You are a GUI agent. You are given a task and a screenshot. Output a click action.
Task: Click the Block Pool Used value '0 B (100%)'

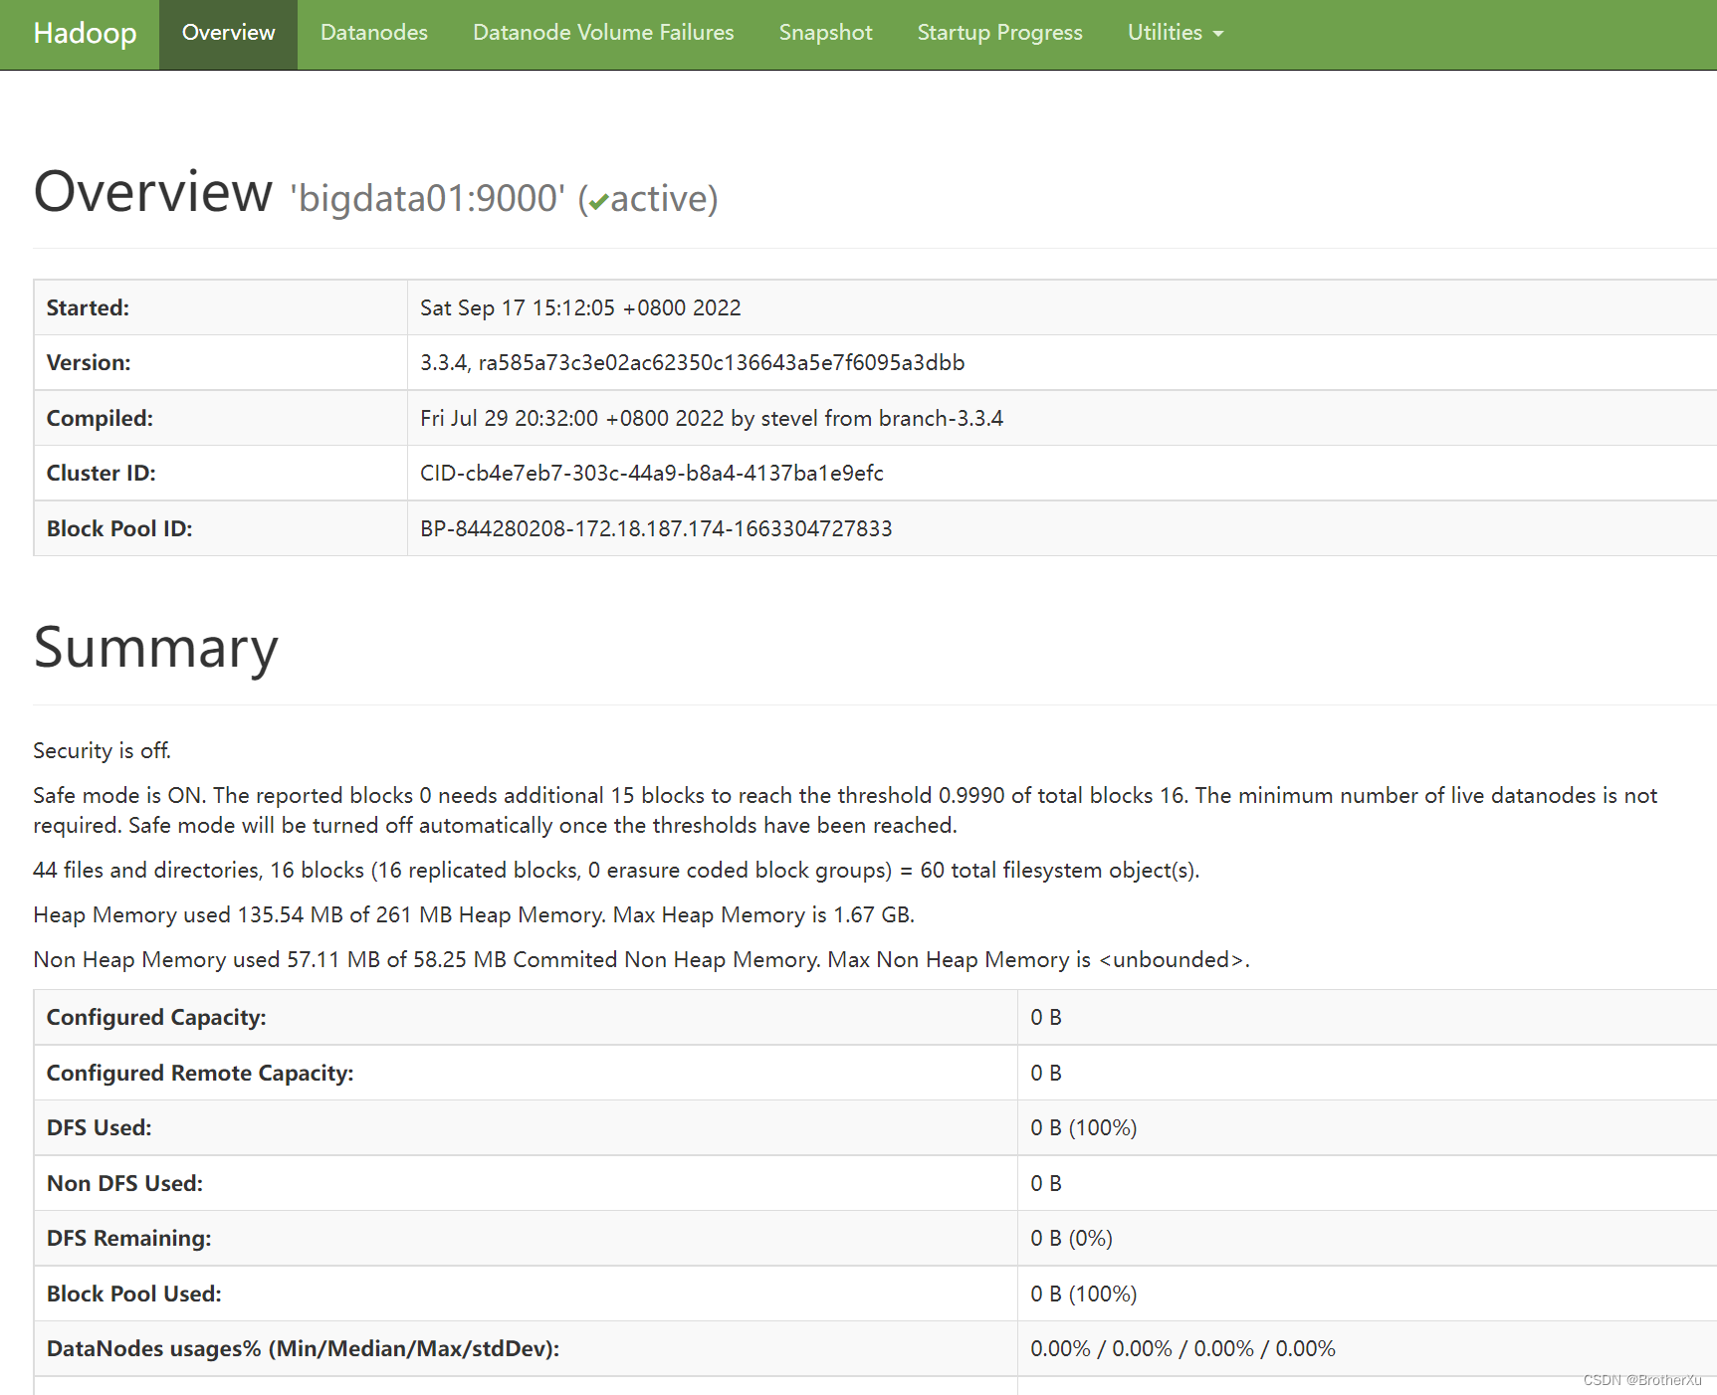point(1083,1294)
